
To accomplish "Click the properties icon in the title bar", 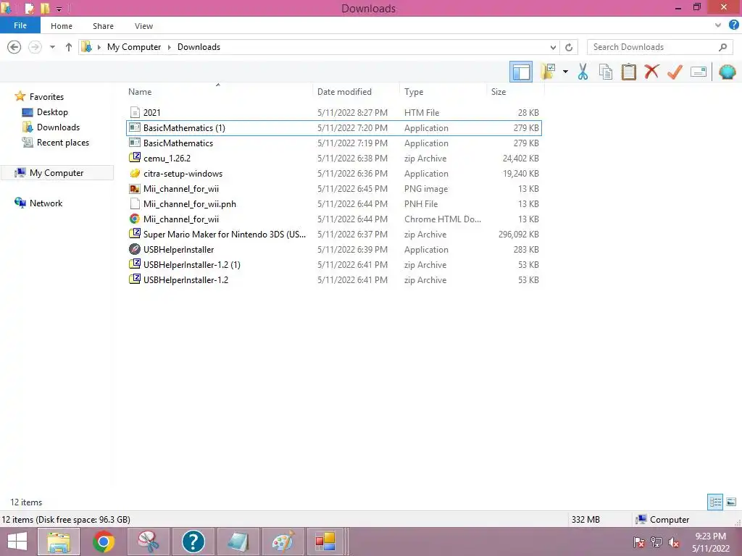I will tap(29, 8).
